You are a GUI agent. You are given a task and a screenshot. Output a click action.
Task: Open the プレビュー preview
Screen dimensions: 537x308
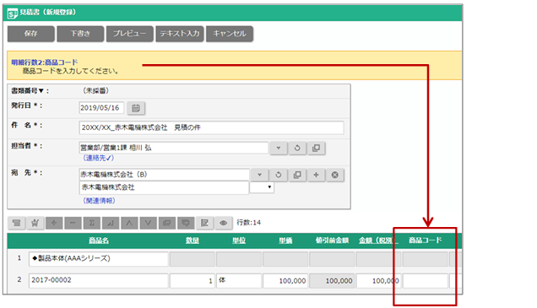tap(129, 34)
